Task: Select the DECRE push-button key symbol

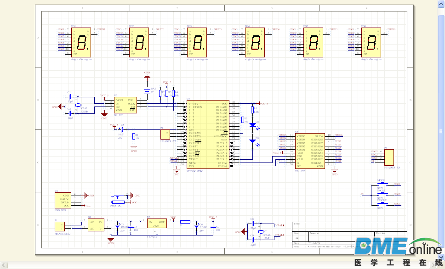Action: coord(382,203)
